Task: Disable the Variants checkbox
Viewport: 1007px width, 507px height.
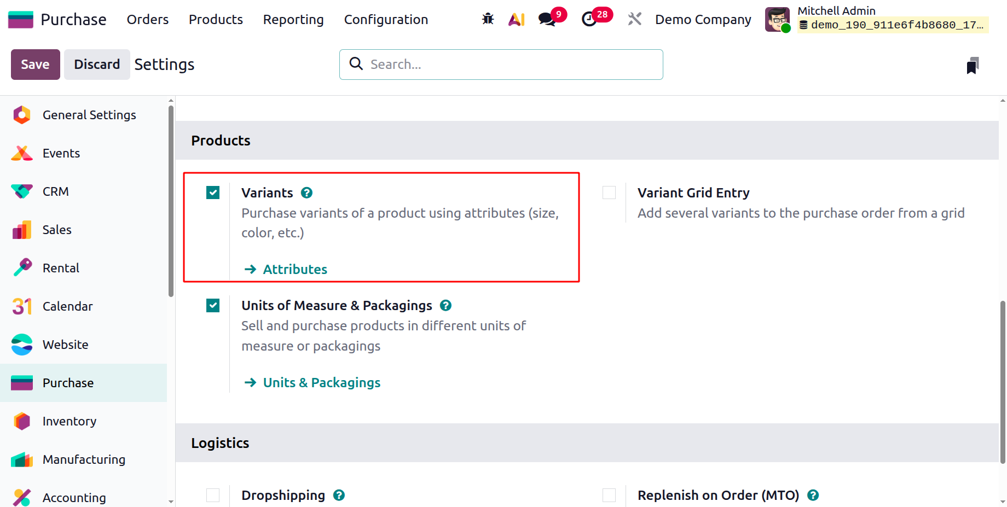Action: (x=212, y=193)
